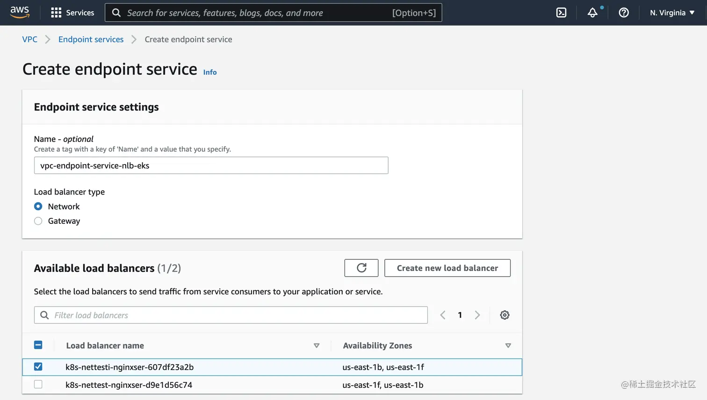
Task: Refresh the available load balancers list
Action: point(361,268)
